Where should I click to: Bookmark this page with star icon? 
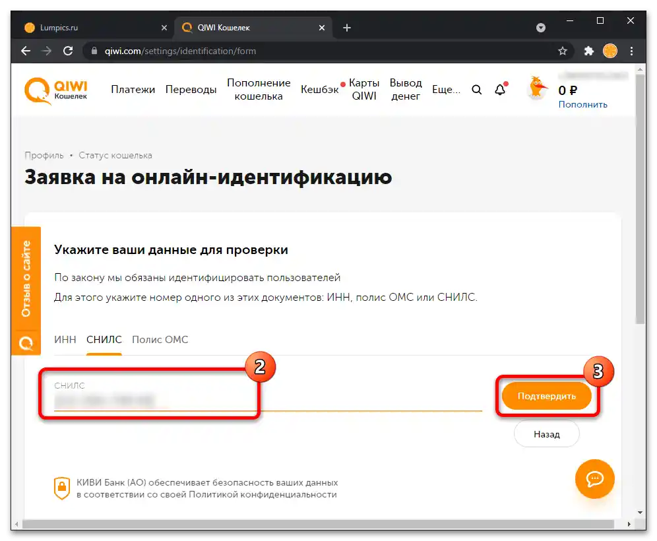562,51
